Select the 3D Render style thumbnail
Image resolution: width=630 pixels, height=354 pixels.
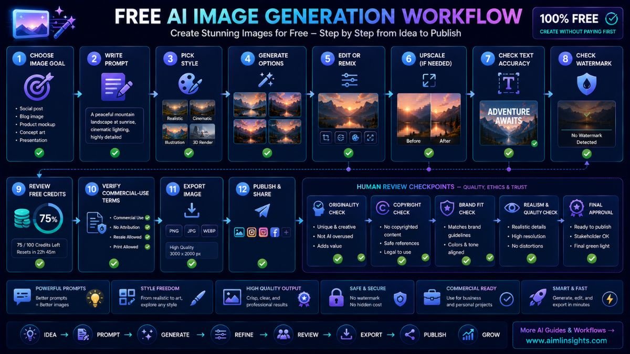click(202, 135)
